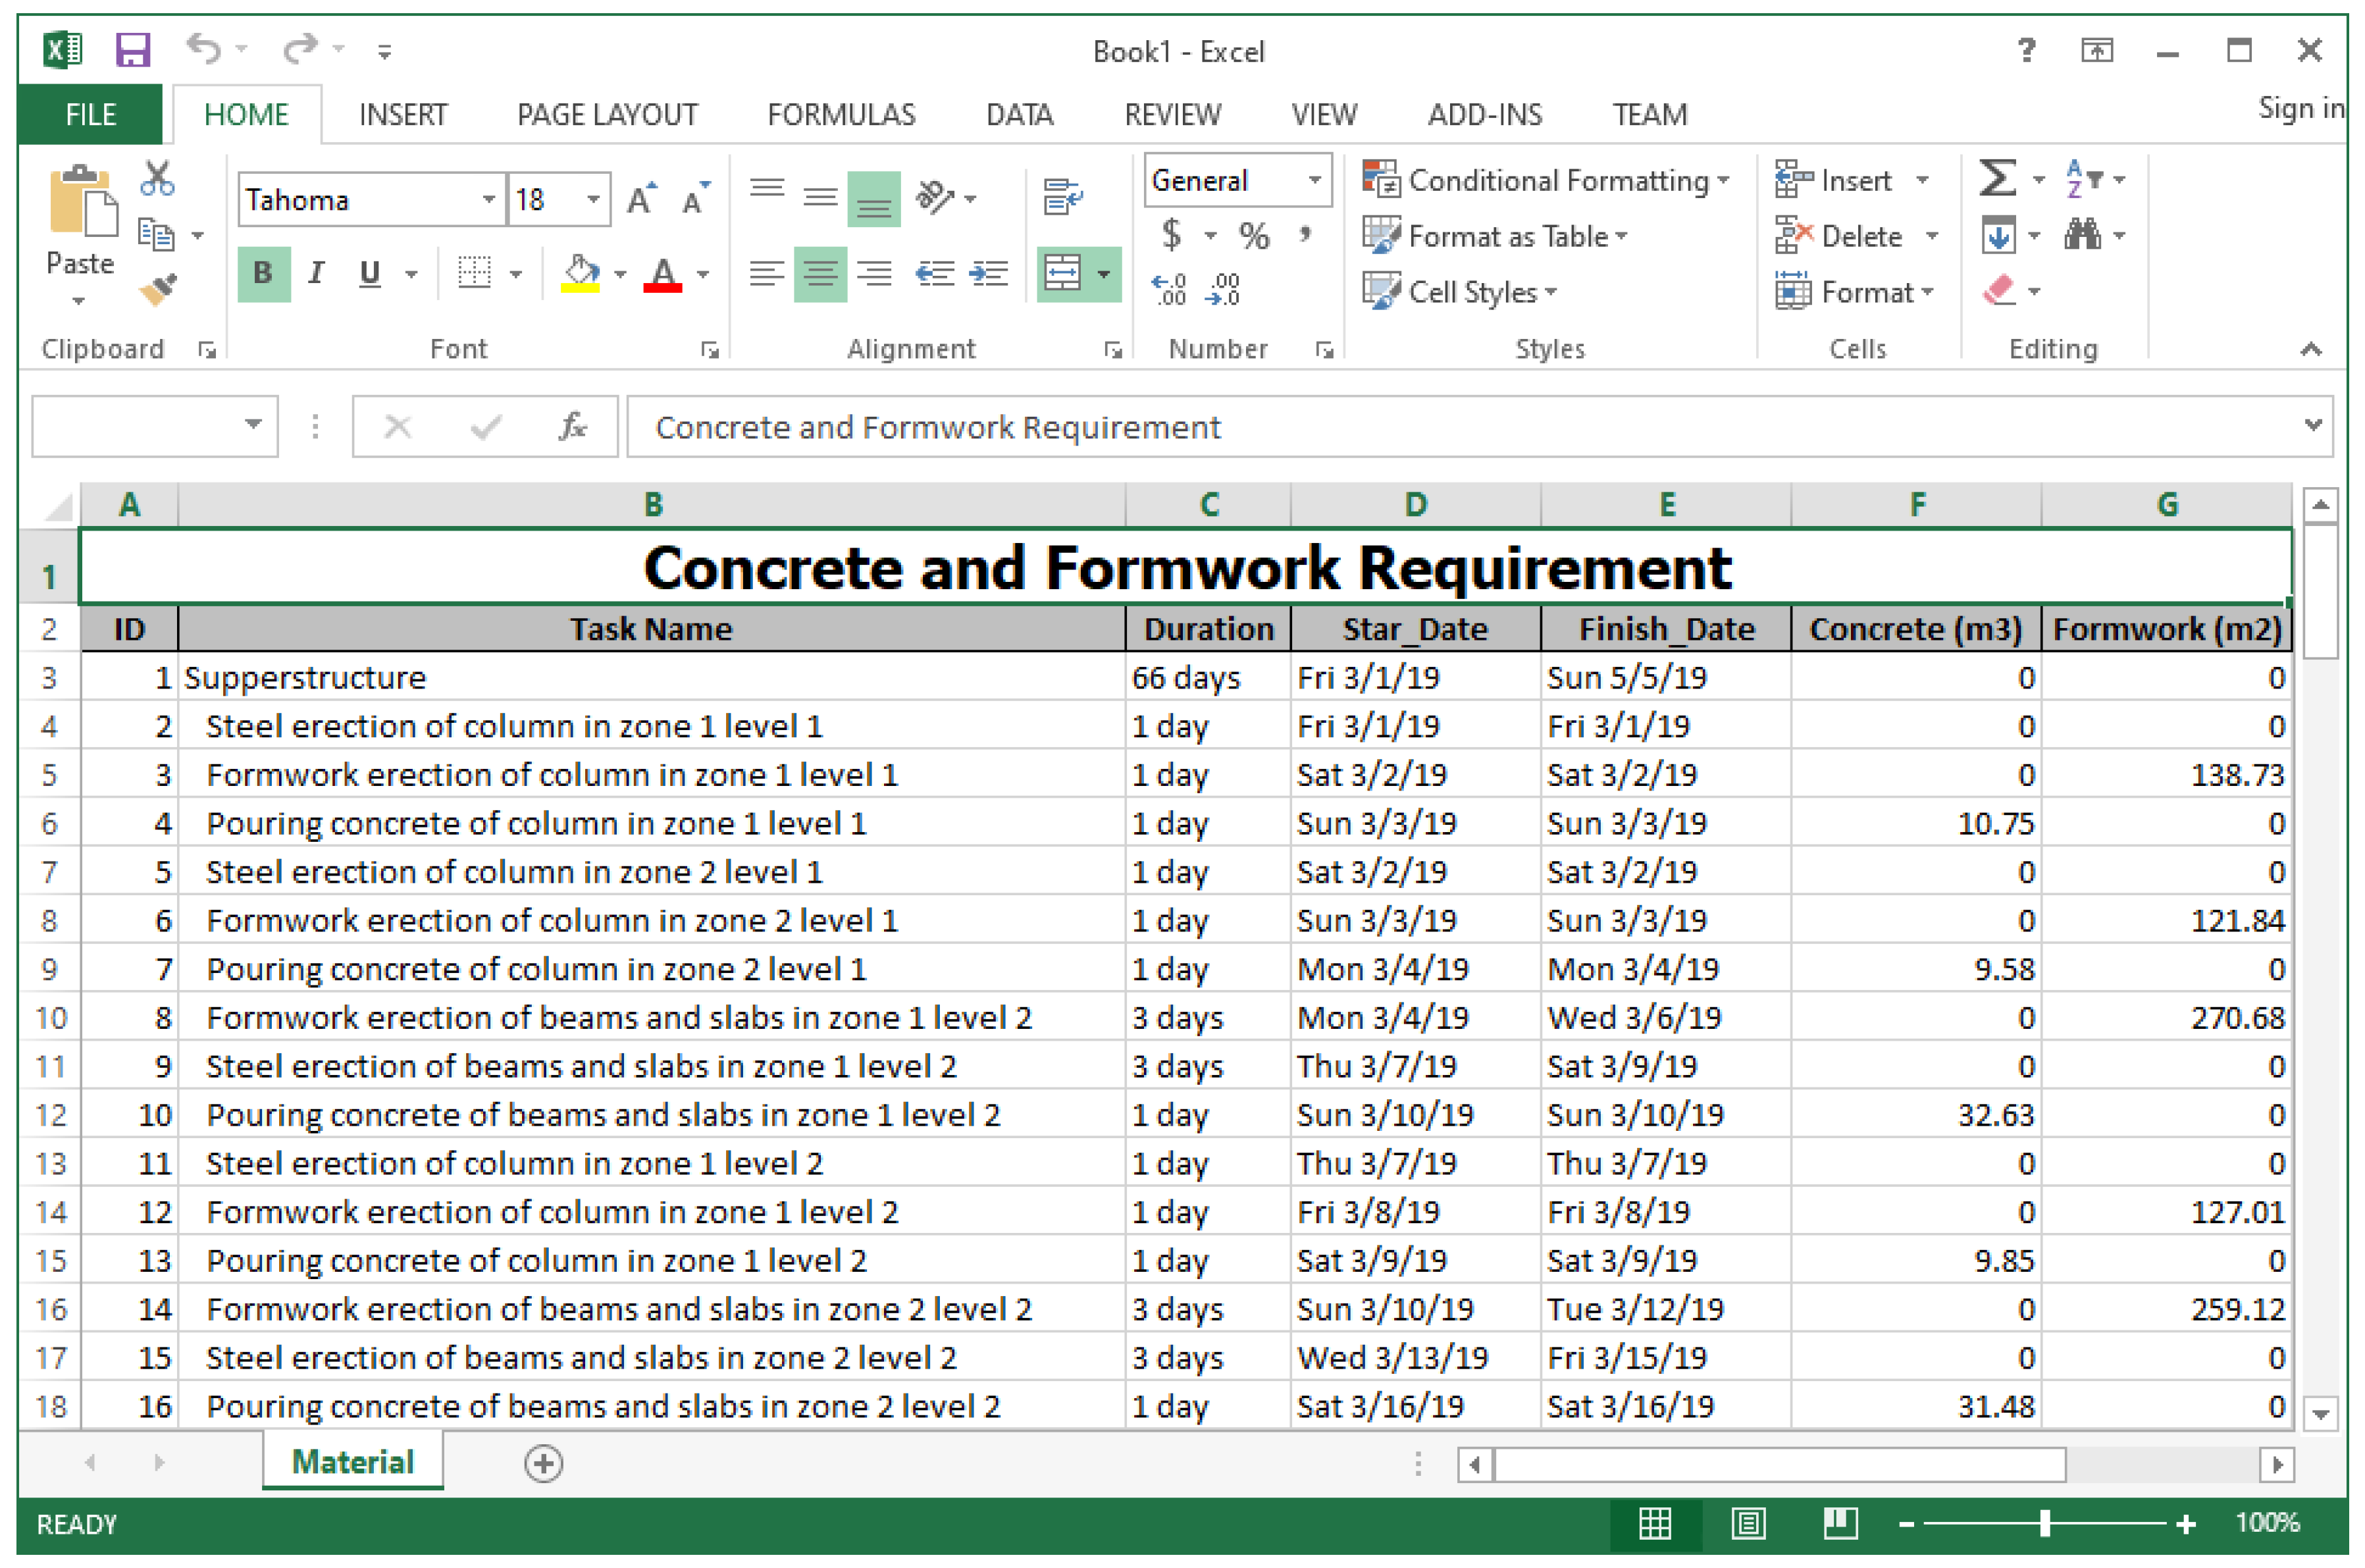Click the AutoSum sigma icon
The image size is (2365, 1568).
1997,179
